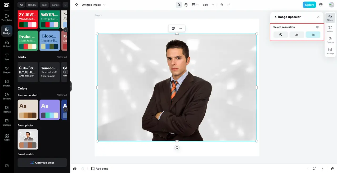Show more recommended colors with arrow

[x=66, y=110]
